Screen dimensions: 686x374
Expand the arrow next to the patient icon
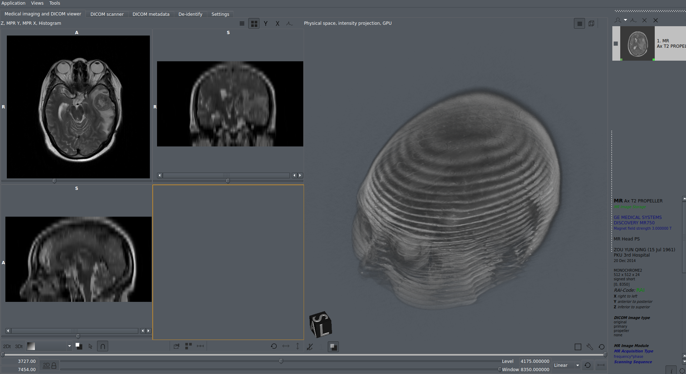[626, 20]
